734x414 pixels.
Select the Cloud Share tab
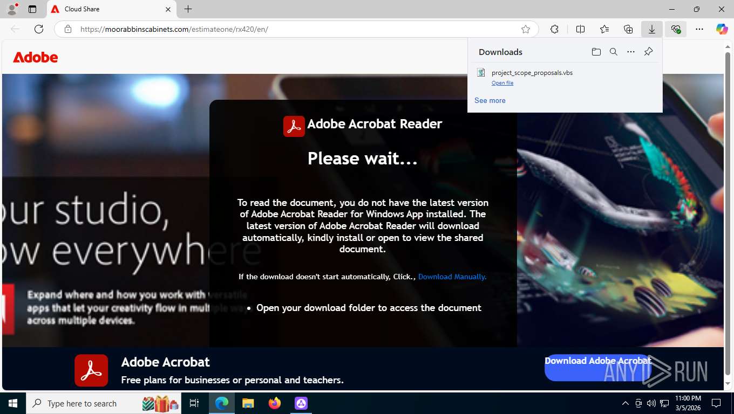pyautogui.click(x=111, y=9)
